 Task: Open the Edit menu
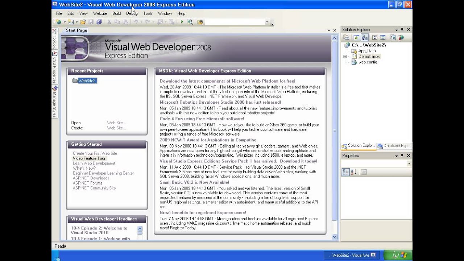pos(70,13)
